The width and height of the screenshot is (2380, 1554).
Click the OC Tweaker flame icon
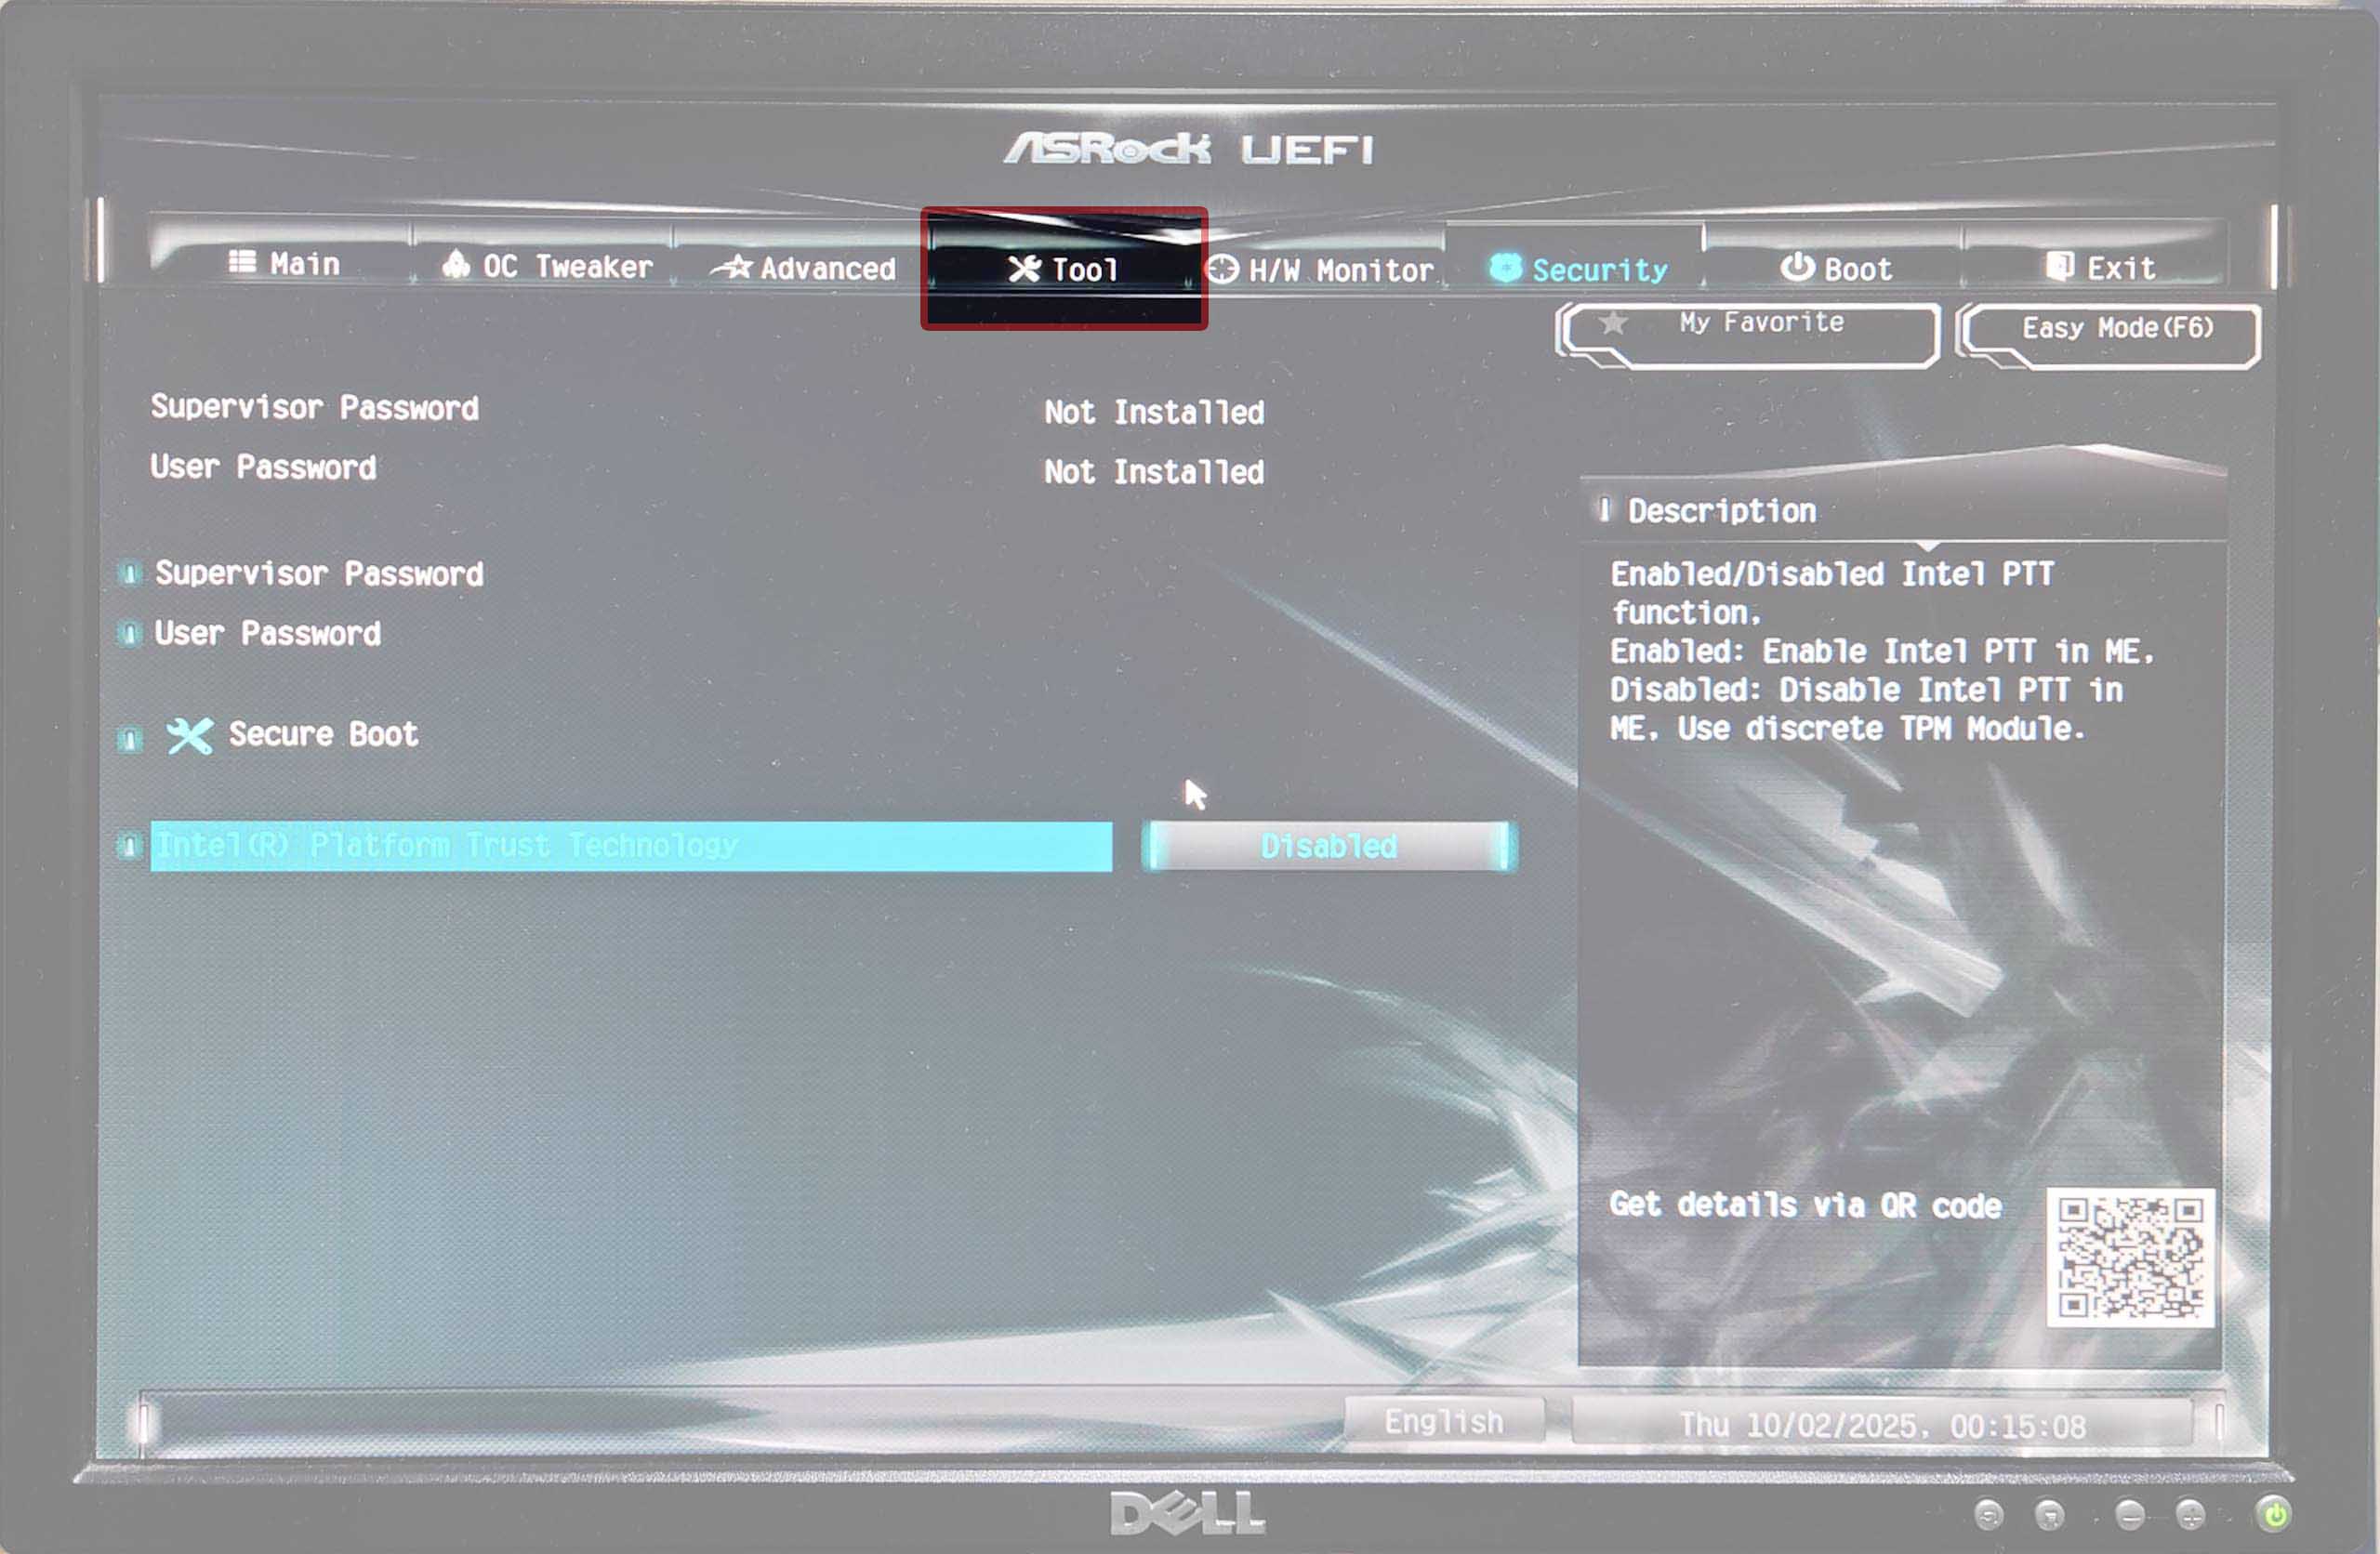tap(456, 266)
